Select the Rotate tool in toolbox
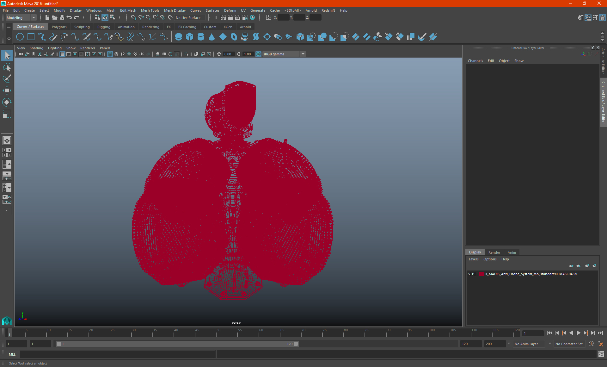607x367 pixels. tap(7, 102)
